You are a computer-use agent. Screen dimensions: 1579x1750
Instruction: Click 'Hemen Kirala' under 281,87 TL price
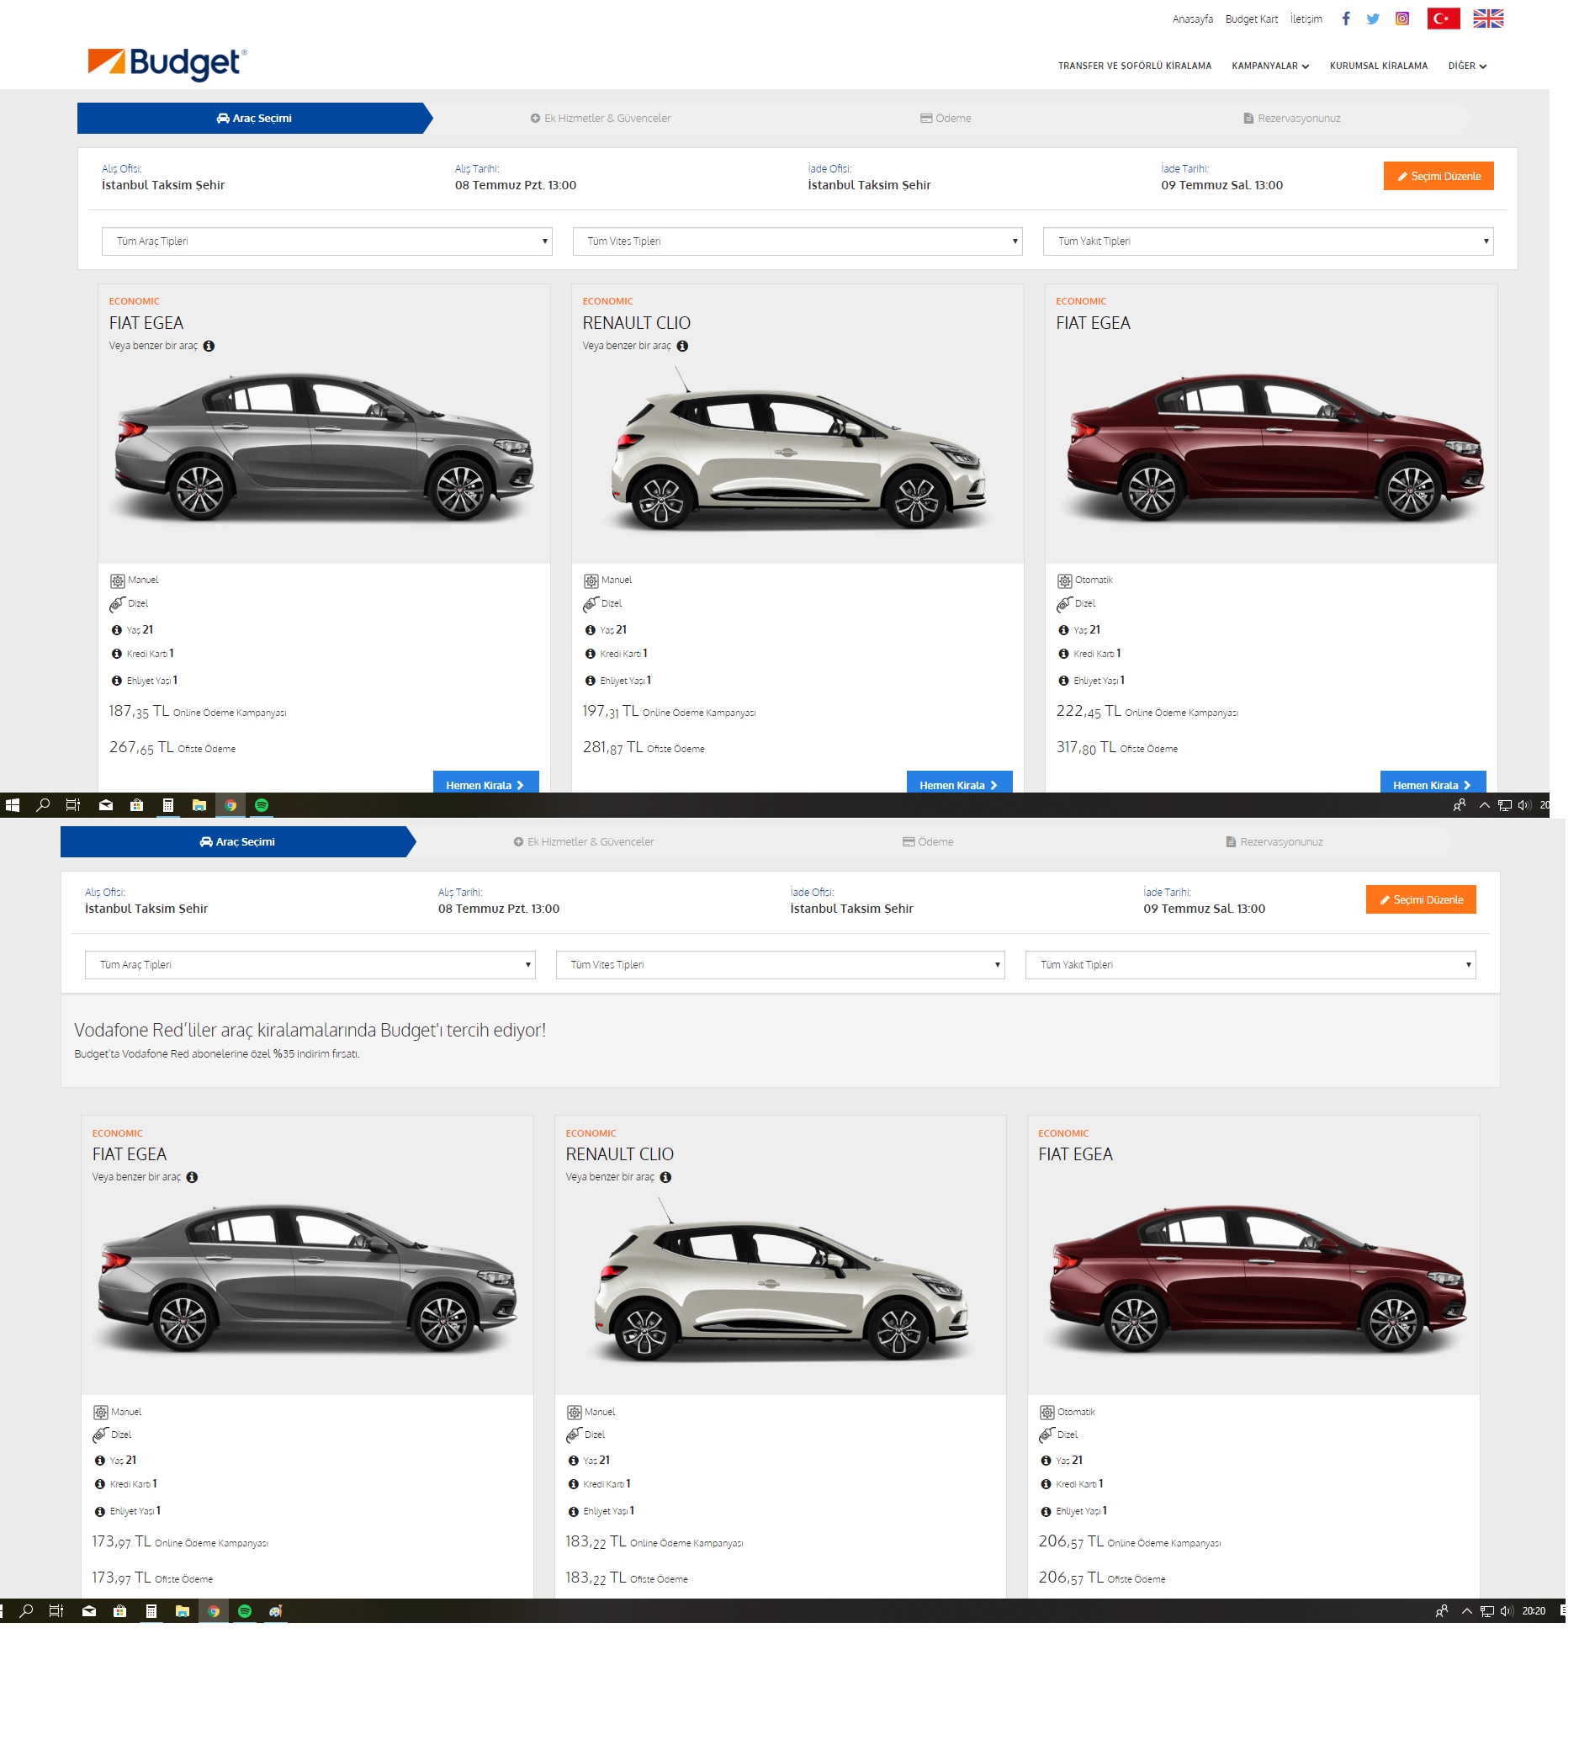[x=959, y=783]
